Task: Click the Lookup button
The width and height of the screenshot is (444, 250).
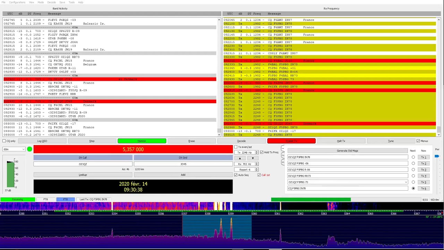Action: coord(83,175)
